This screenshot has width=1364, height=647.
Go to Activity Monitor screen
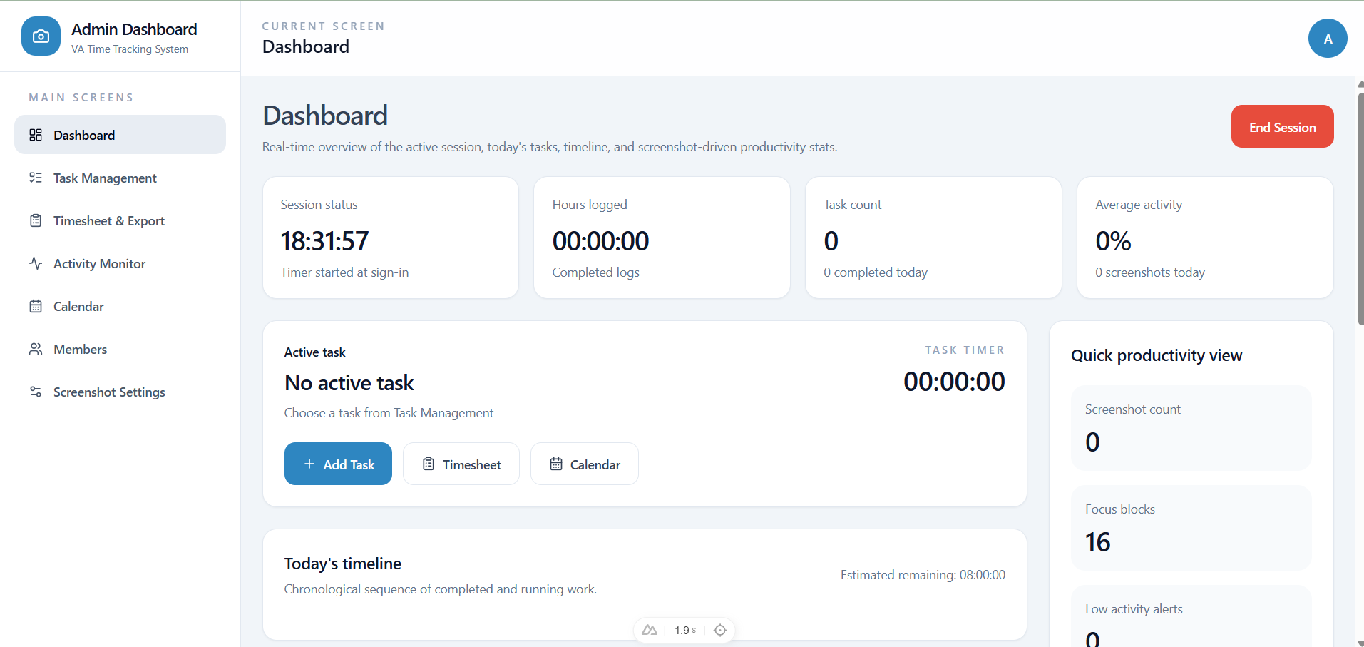pos(99,264)
